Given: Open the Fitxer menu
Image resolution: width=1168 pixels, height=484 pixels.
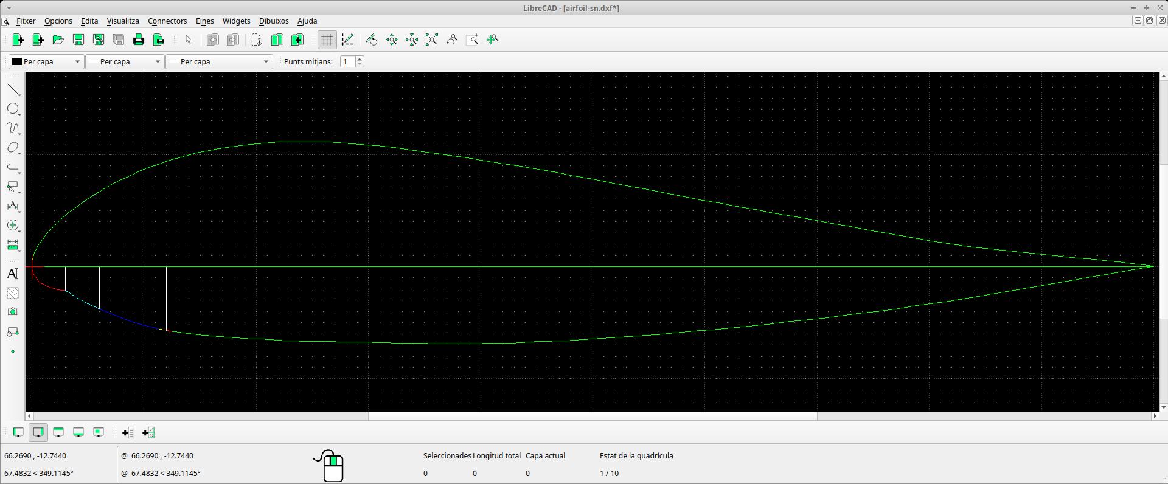Looking at the screenshot, I should click(x=26, y=21).
